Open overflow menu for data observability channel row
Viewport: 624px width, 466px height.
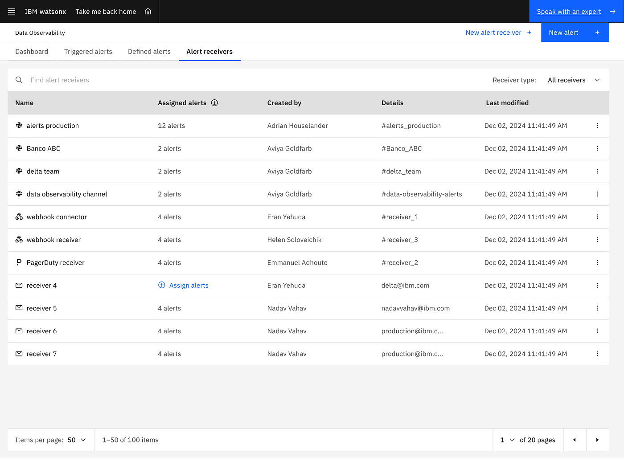pos(597,194)
